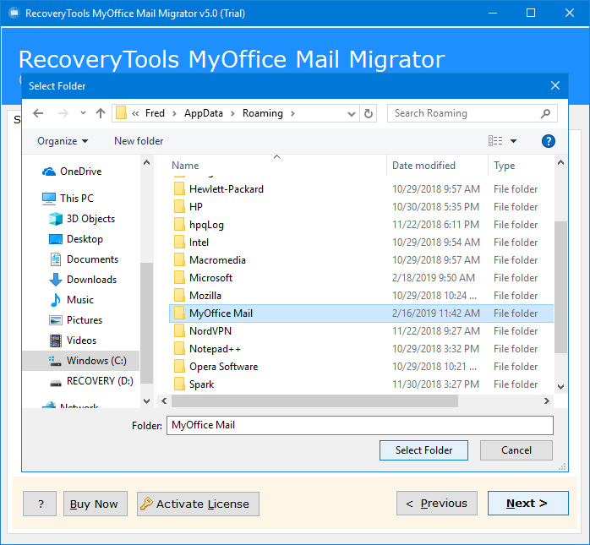Click MyOffice Mail date modified cell
590x545 pixels.
coord(436,313)
